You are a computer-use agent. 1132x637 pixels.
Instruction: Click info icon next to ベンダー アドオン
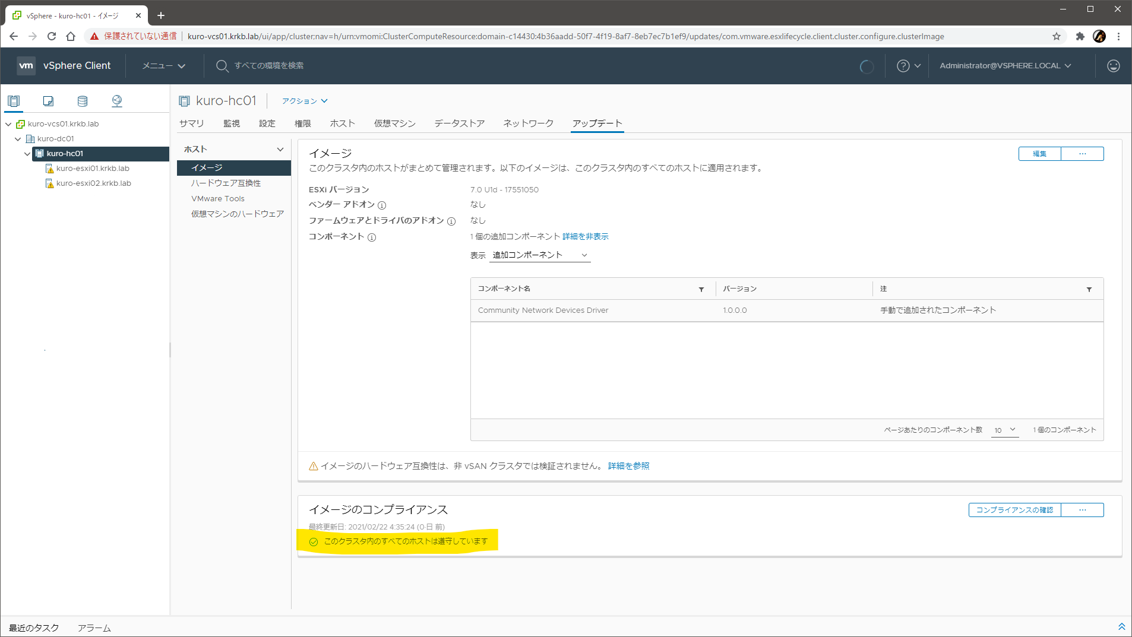pyautogui.click(x=382, y=205)
